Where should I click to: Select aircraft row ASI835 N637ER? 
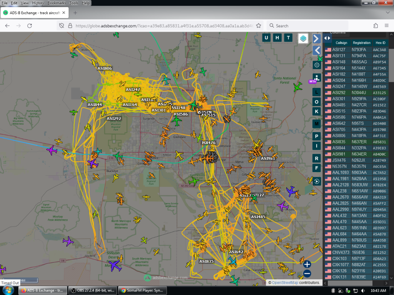tap(356, 142)
